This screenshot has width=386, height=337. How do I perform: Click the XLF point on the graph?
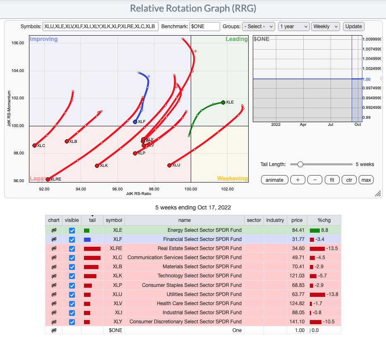135,122
